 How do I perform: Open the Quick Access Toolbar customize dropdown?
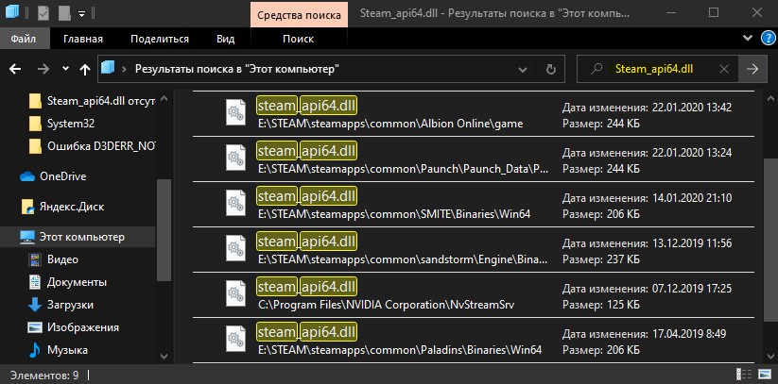pyautogui.click(x=82, y=13)
